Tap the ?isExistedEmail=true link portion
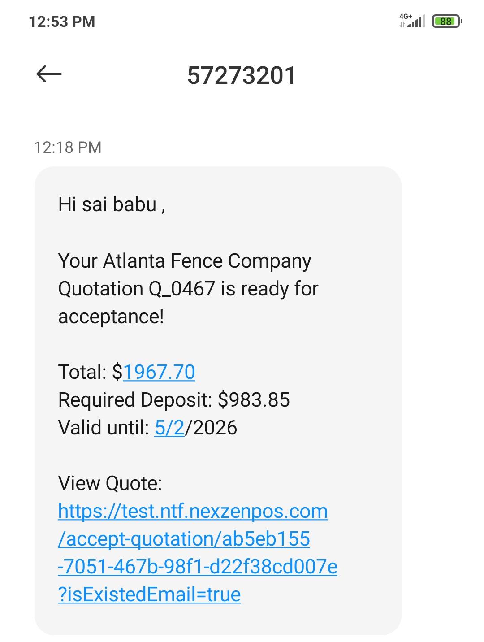This screenshot has width=484, height=642. [x=149, y=594]
